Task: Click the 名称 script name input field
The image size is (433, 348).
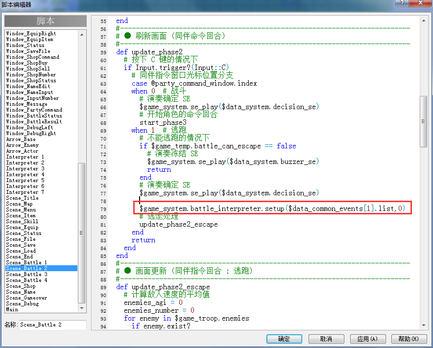Action: point(53,325)
